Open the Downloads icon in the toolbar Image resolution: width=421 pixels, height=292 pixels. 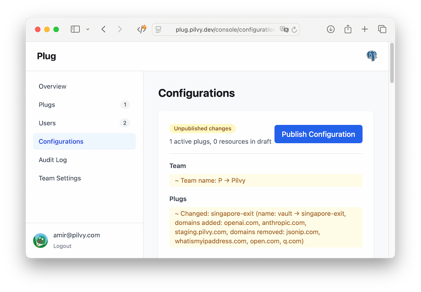pyautogui.click(x=330, y=29)
